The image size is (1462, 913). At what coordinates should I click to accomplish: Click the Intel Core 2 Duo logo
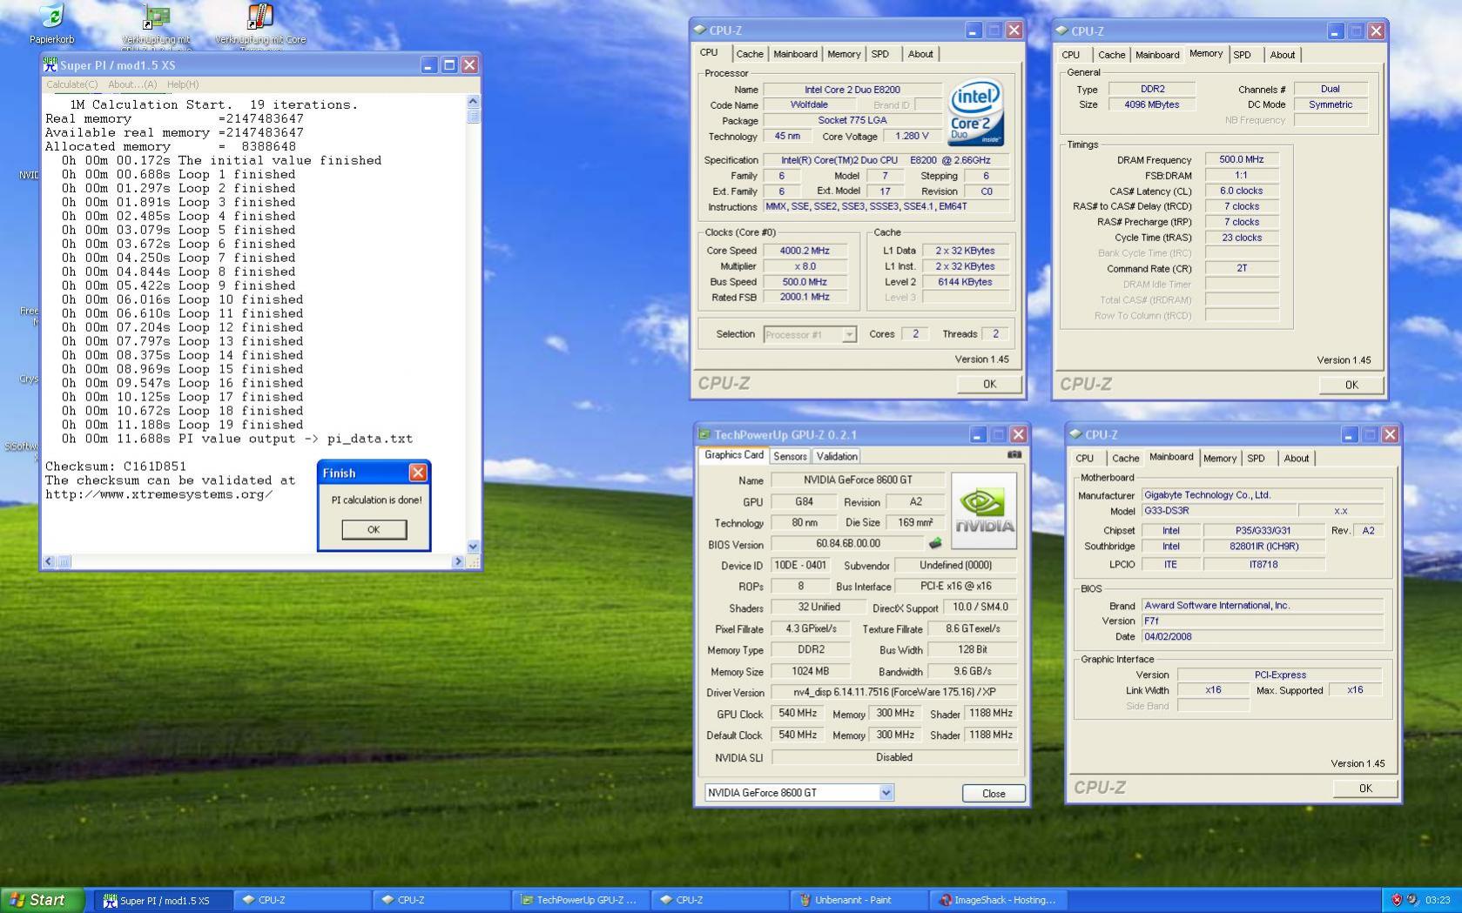click(x=975, y=112)
